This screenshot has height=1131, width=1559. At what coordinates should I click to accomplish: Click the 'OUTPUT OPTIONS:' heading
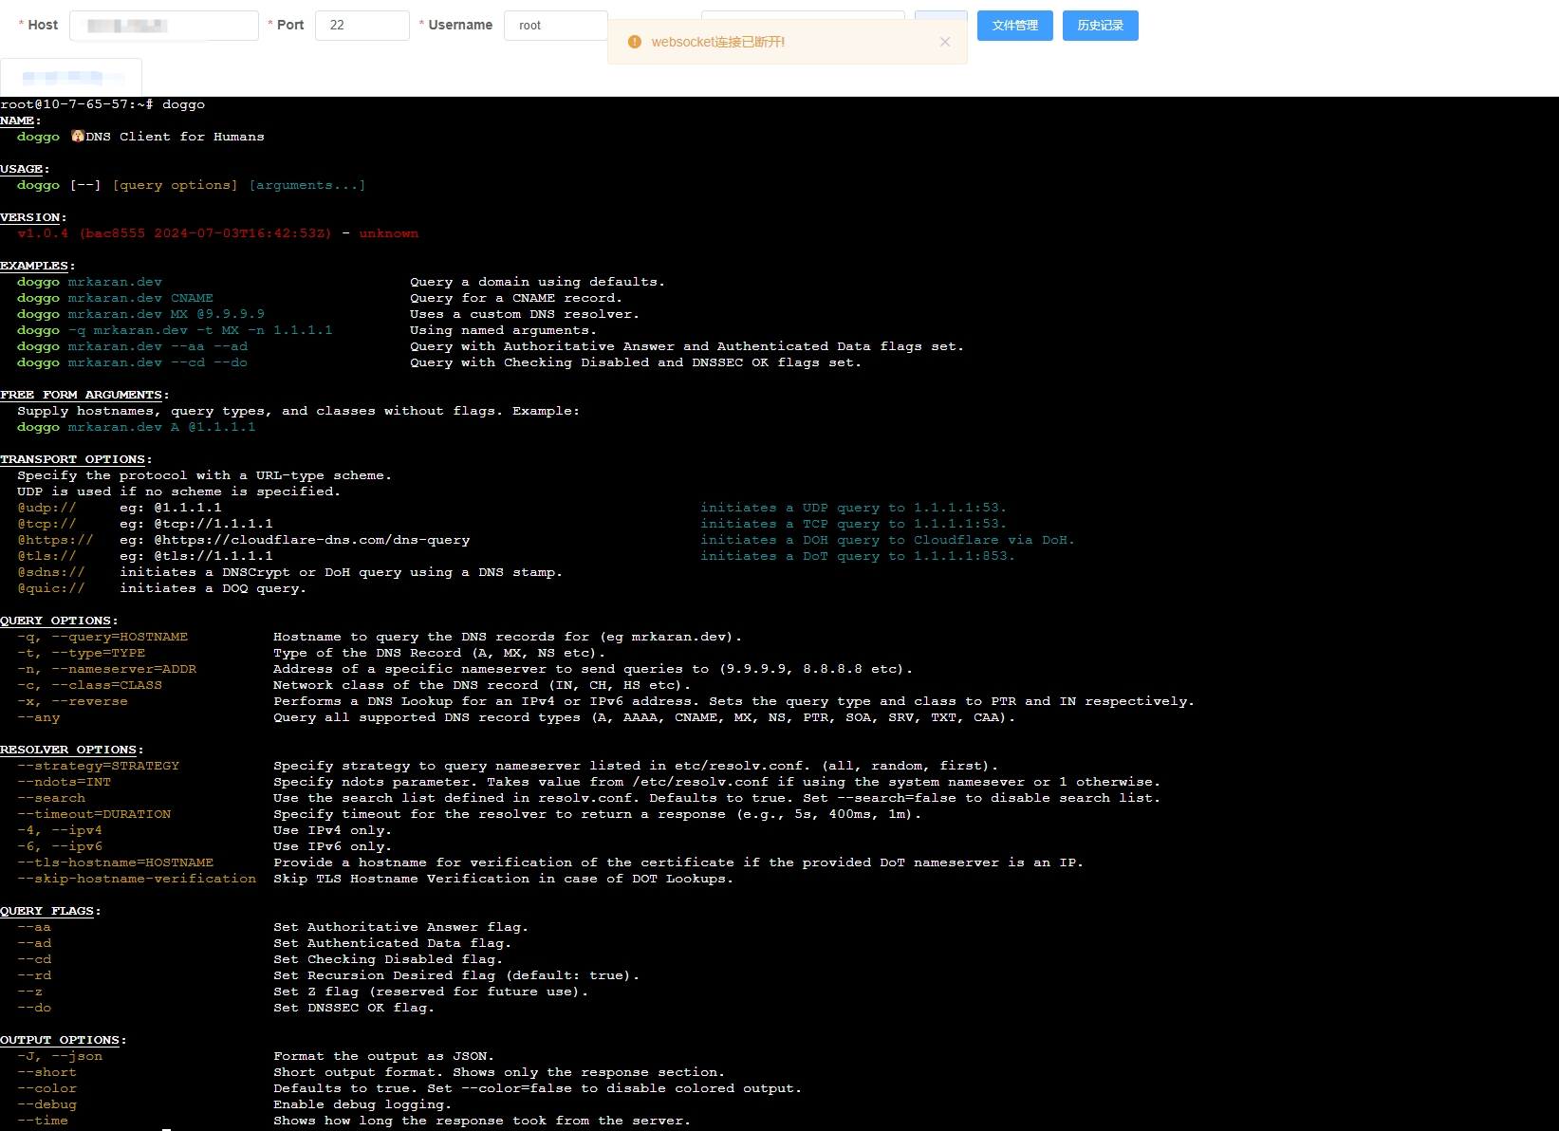(x=64, y=1040)
